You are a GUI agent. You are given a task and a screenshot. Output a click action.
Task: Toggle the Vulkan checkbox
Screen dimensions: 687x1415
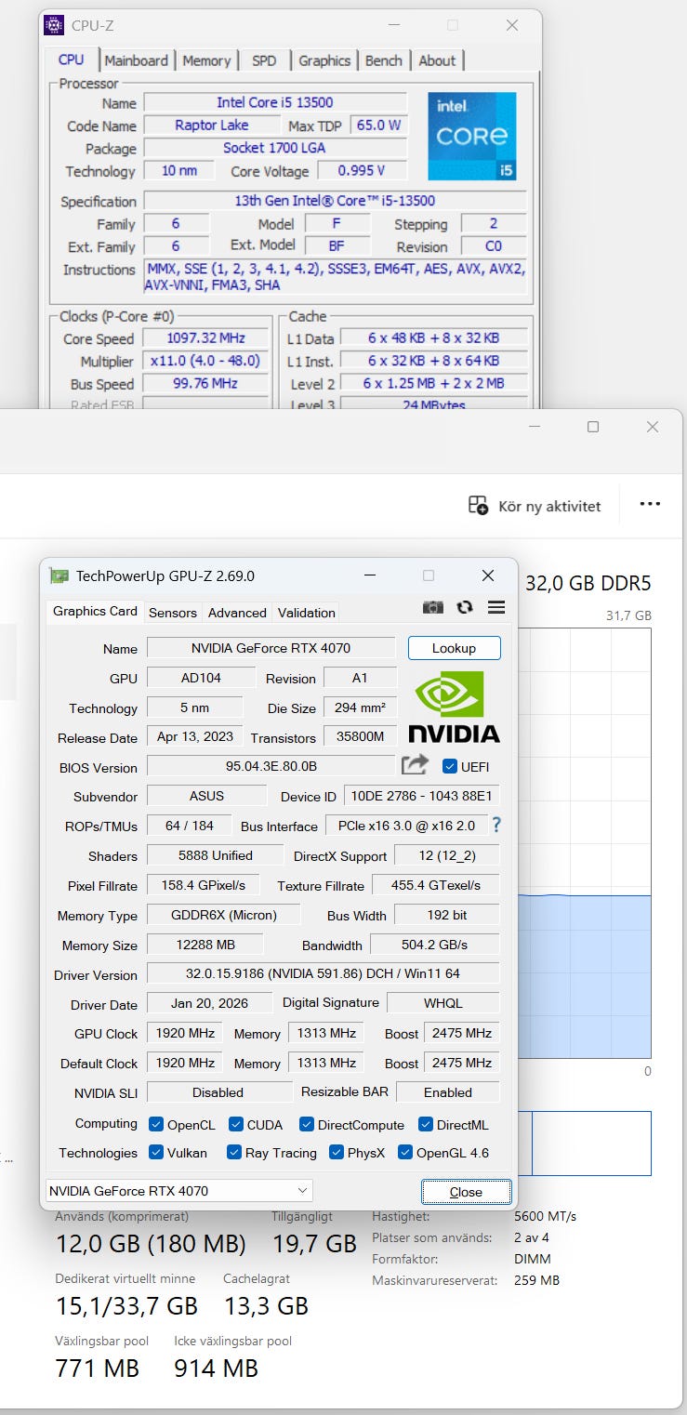point(156,1152)
